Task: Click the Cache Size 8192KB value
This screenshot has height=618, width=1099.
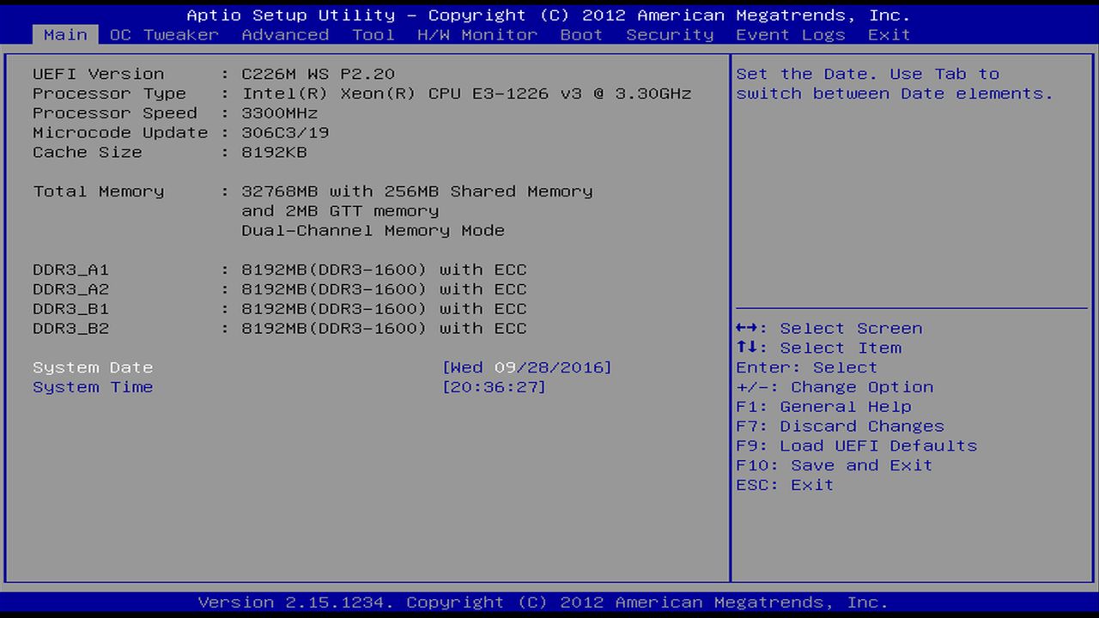Action: pos(274,153)
